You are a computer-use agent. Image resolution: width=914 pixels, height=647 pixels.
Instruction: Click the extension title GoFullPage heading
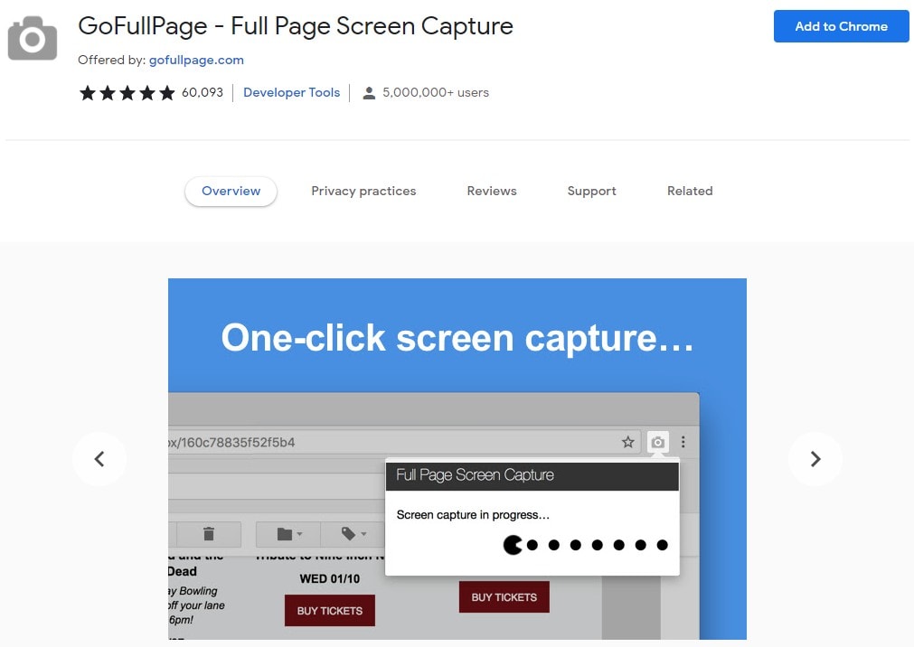click(x=296, y=26)
